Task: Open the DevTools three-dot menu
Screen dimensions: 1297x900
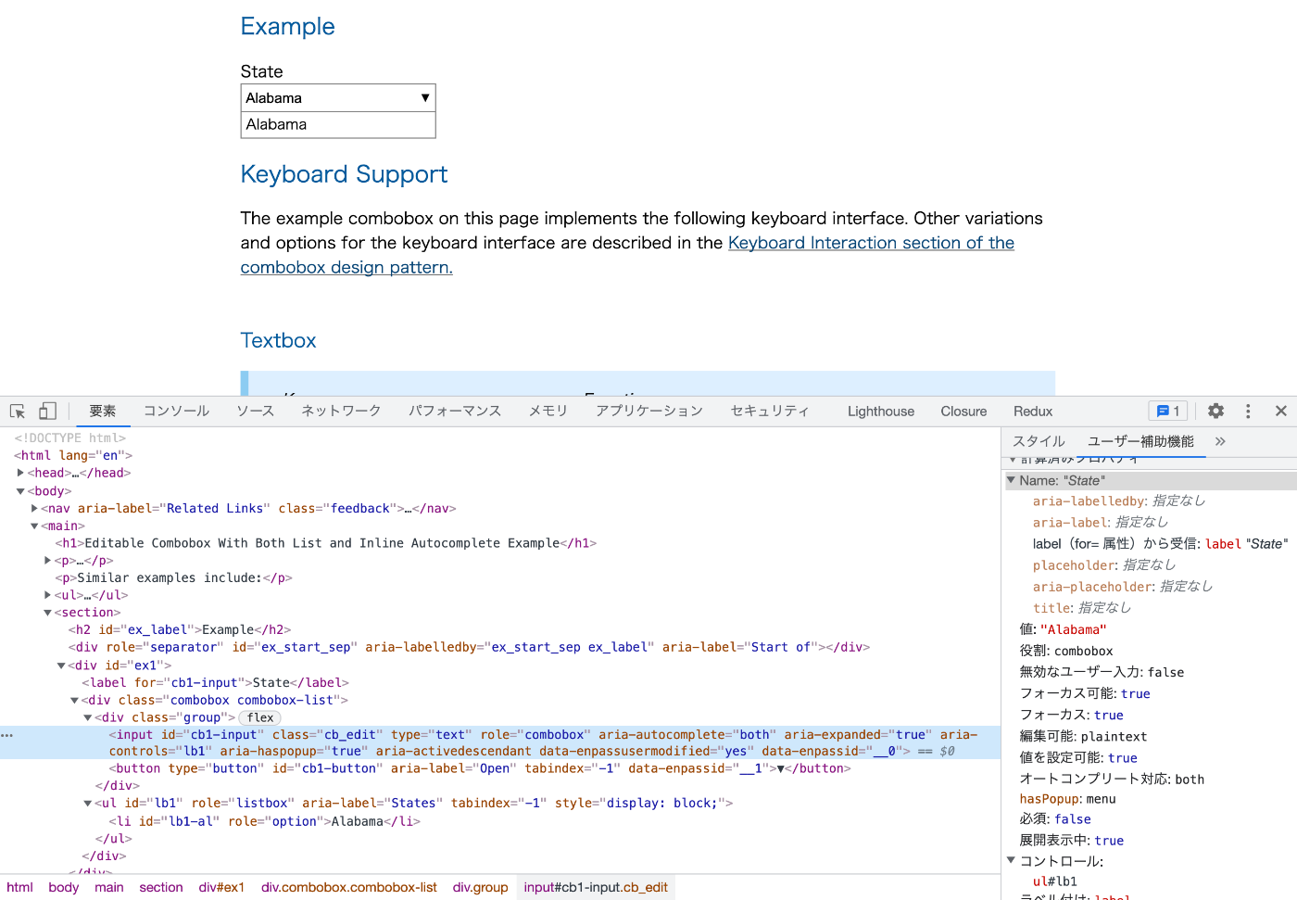Action: [1248, 411]
